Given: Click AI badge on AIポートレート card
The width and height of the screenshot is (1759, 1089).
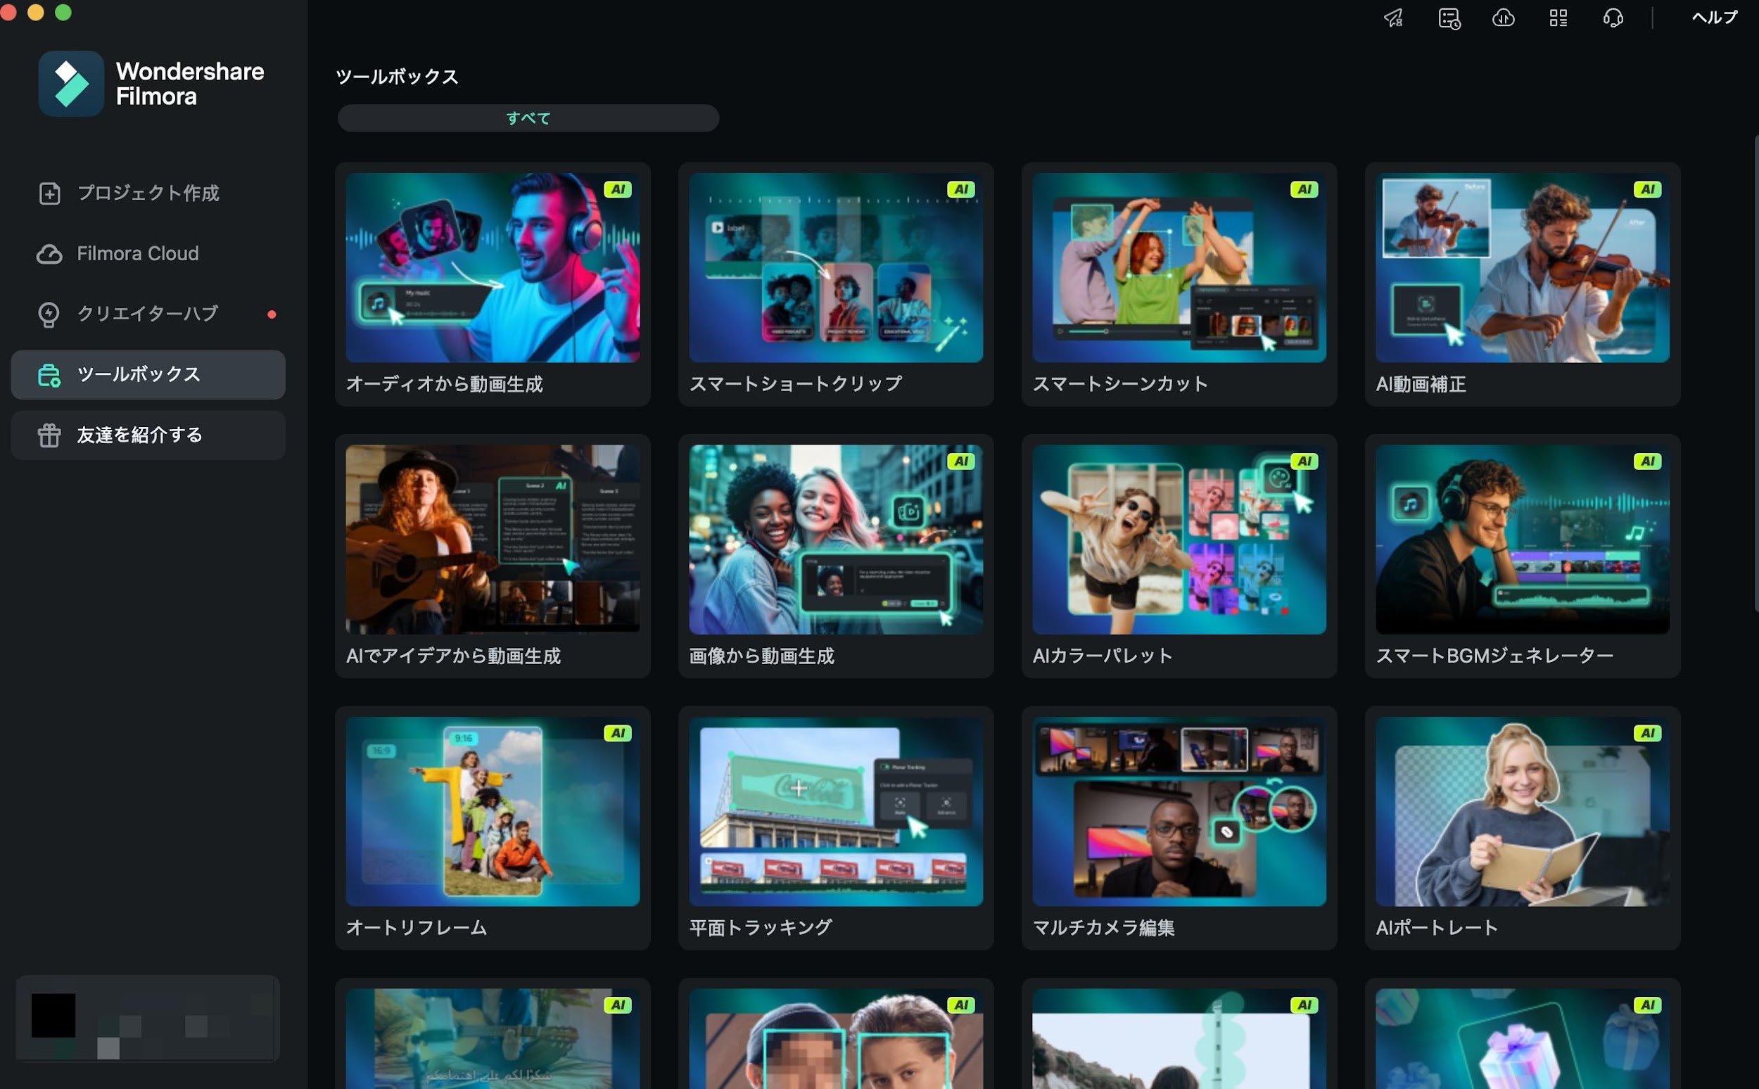Looking at the screenshot, I should pos(1647,733).
